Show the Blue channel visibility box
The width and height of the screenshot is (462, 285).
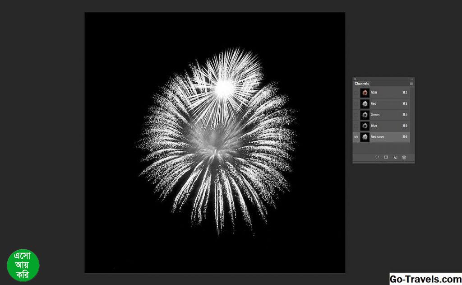356,126
